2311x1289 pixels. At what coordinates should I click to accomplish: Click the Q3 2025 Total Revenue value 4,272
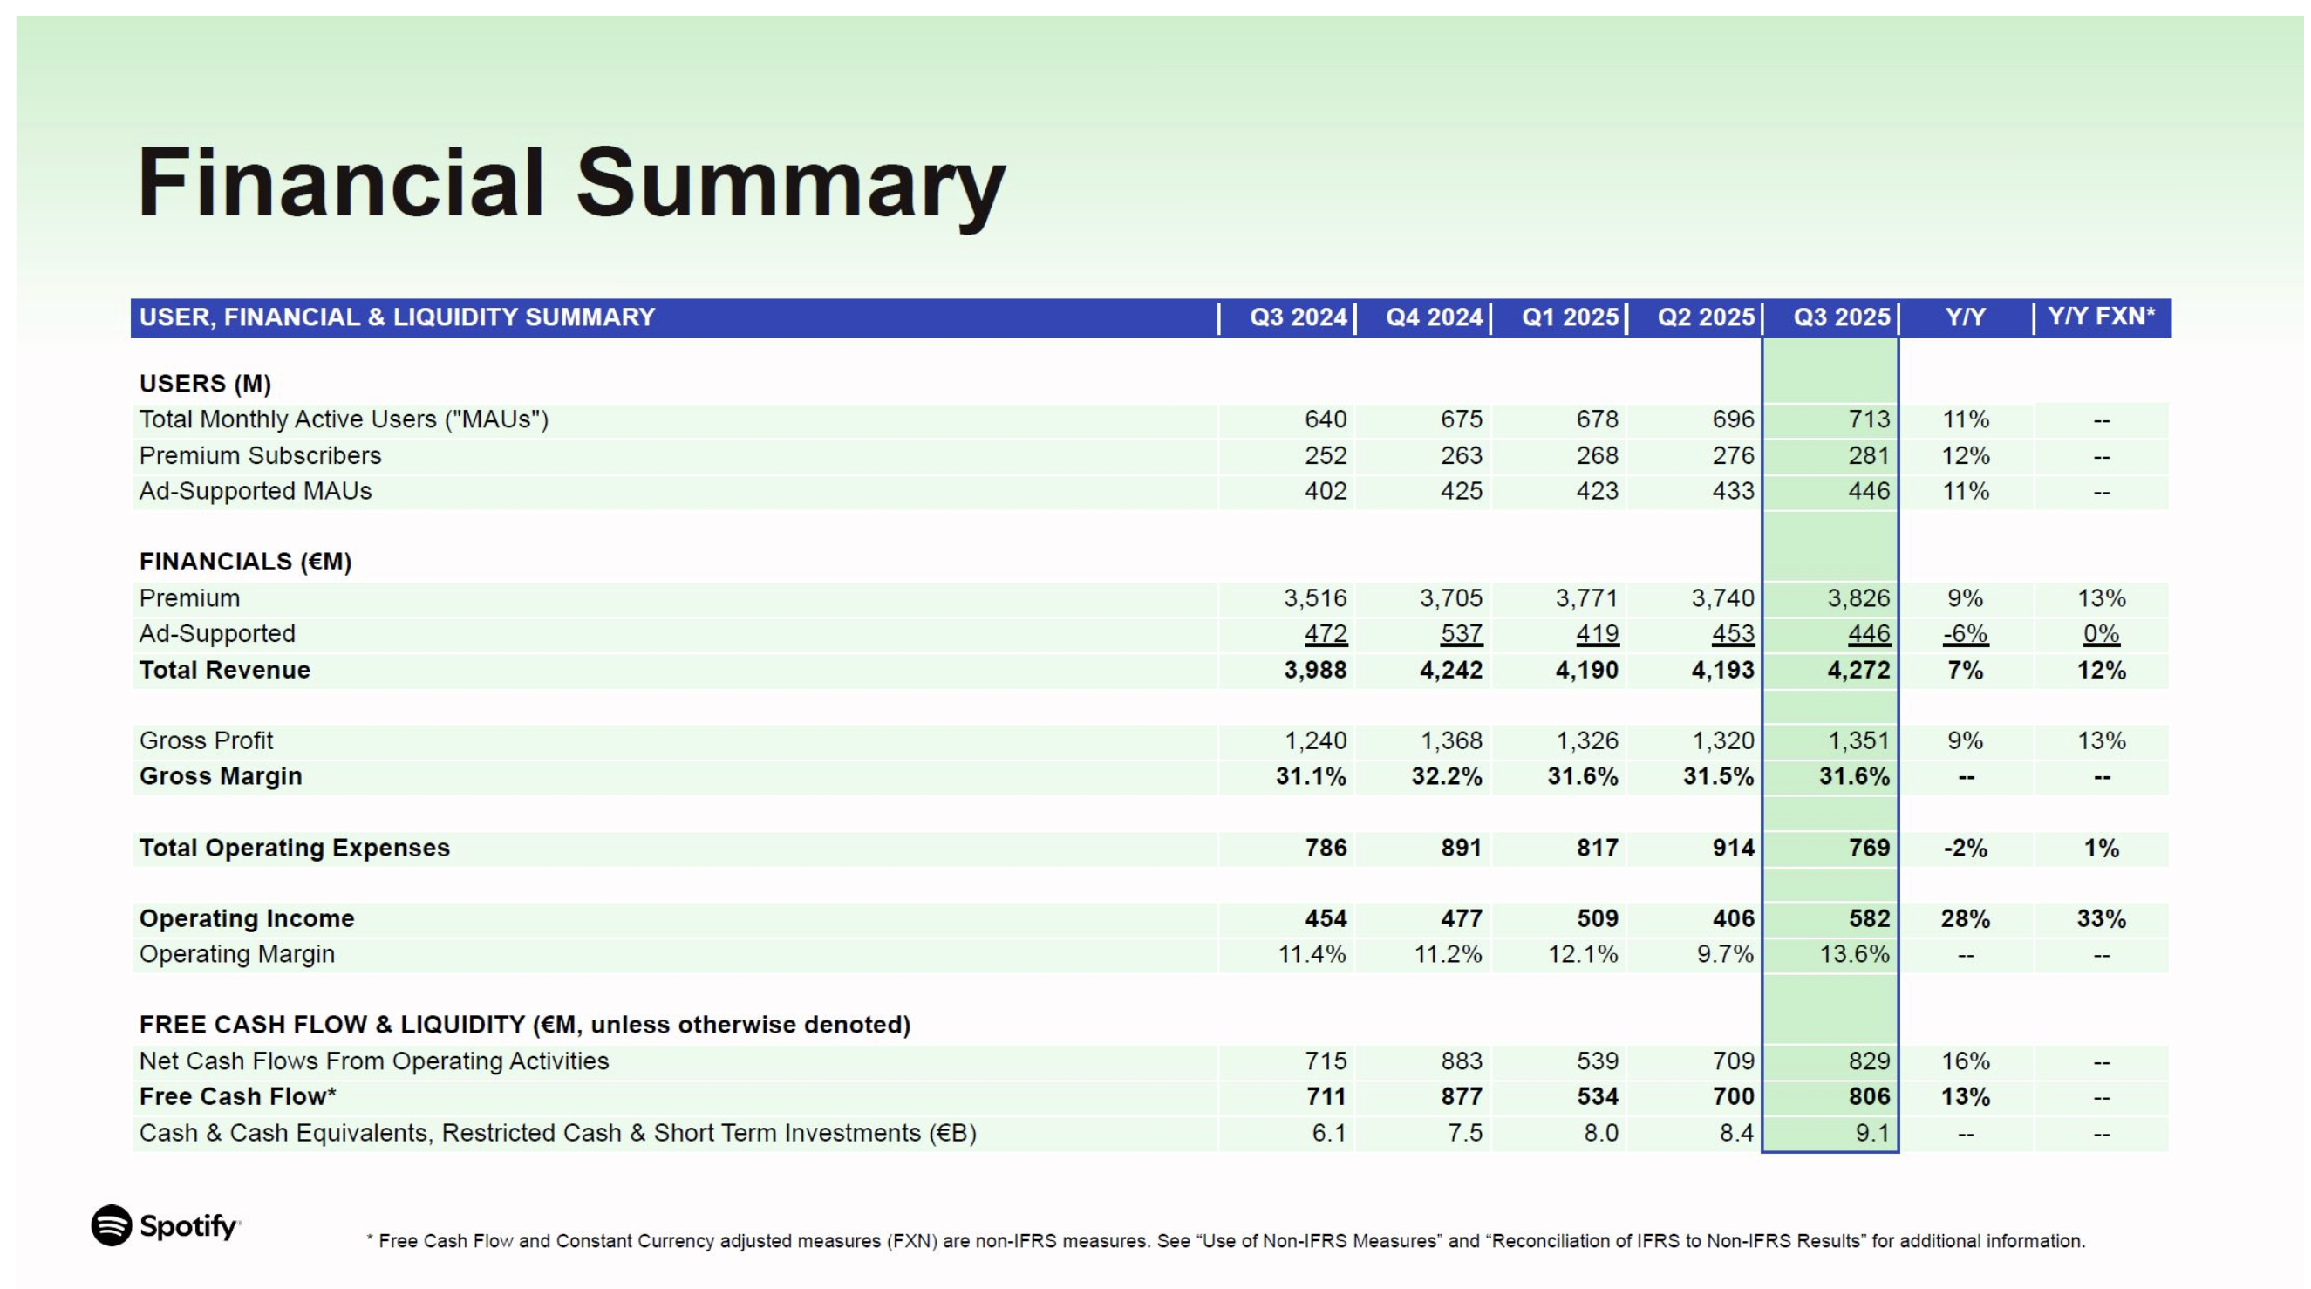pyautogui.click(x=1858, y=670)
